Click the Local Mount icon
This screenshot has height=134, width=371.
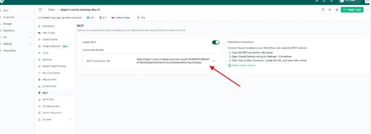(39, 86)
